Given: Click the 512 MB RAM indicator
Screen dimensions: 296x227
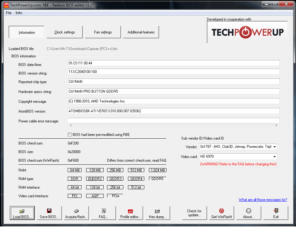Looking at the screenshot, I should [136, 170].
